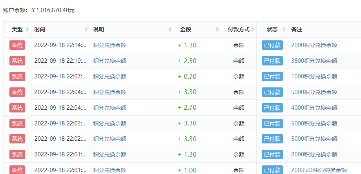
Task: Click 已付款 badge in the 22:02 row
Action: tap(272, 139)
